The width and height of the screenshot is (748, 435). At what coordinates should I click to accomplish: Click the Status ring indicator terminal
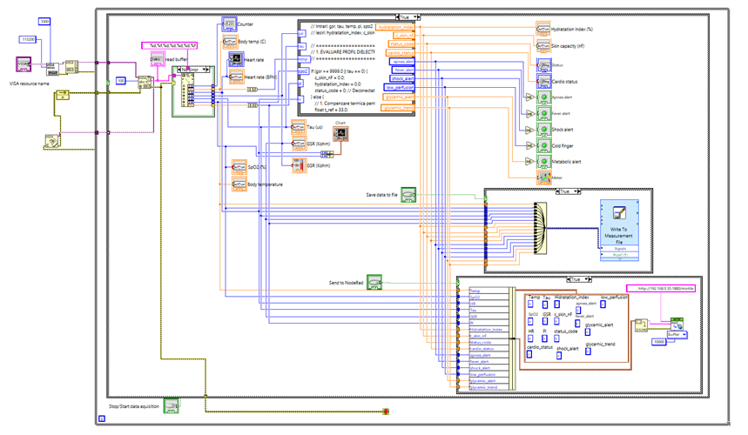(544, 64)
